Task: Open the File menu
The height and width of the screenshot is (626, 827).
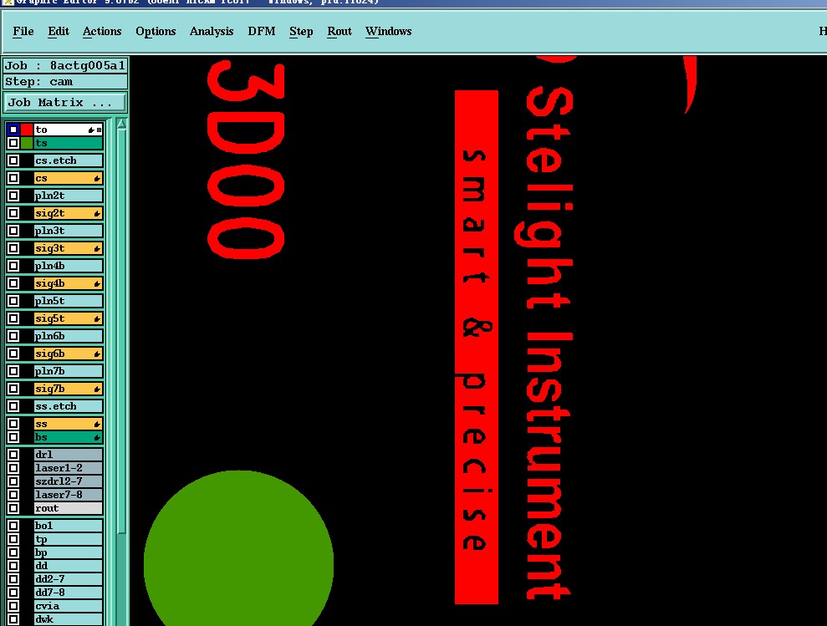Action: click(x=23, y=32)
